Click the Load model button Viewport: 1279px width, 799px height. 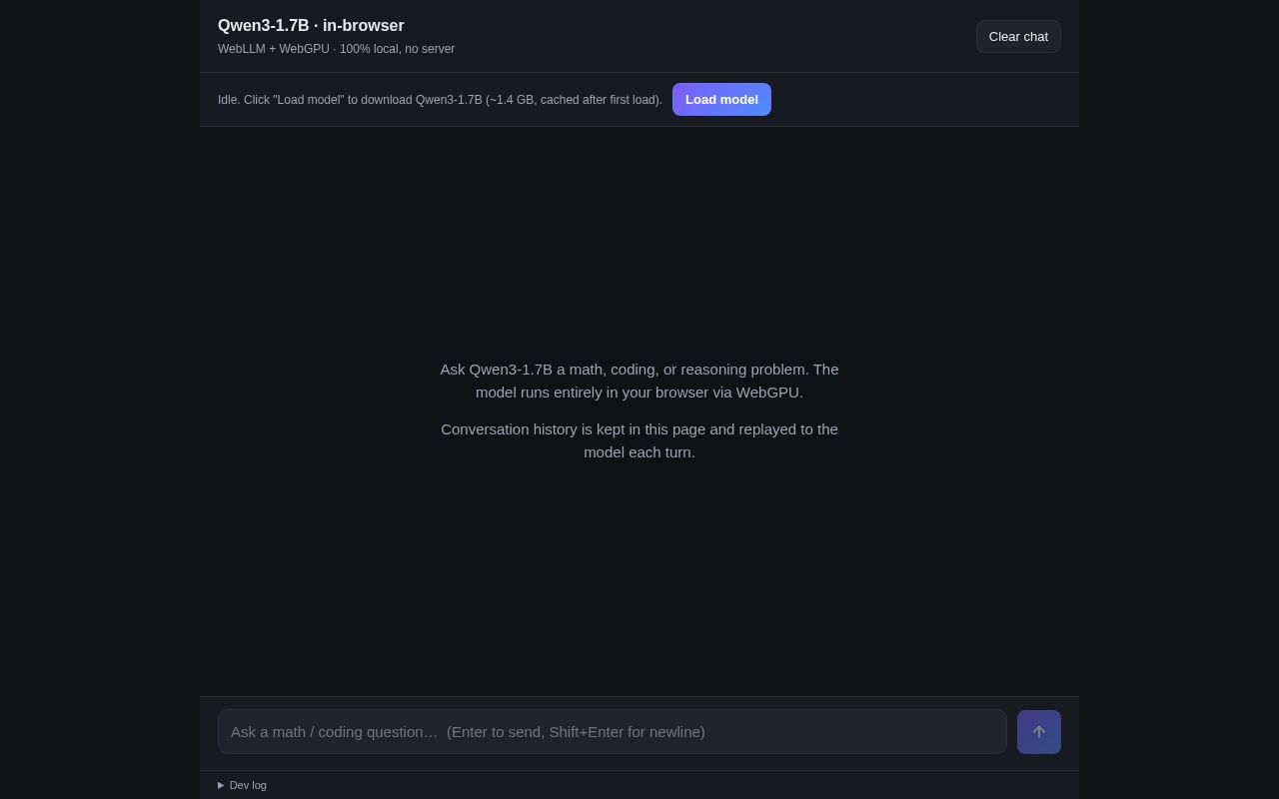tap(721, 100)
